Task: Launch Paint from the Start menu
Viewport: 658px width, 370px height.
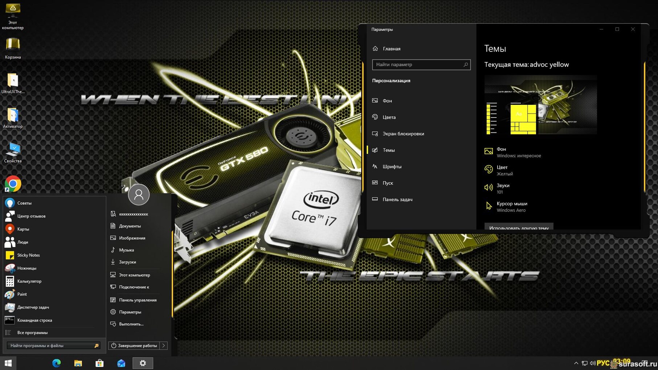Action: click(x=54, y=294)
